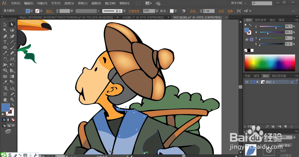Click the 制作蒙版 button
This screenshot has width=299, height=157.
pos(285,145)
